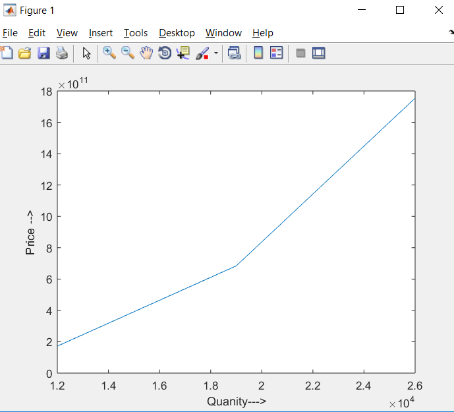Click the Link Plot icon
The width and height of the screenshot is (454, 412).
pyautogui.click(x=234, y=53)
